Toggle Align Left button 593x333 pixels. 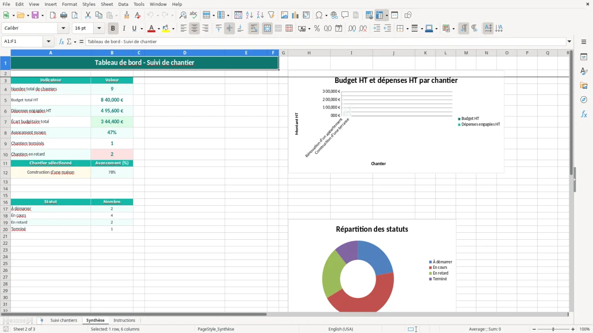[183, 29]
